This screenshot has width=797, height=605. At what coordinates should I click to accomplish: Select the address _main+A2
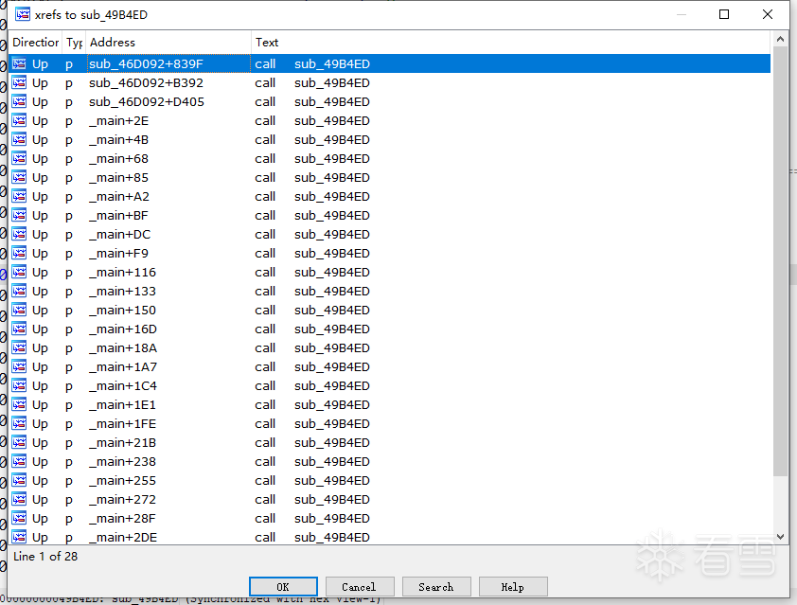click(119, 196)
